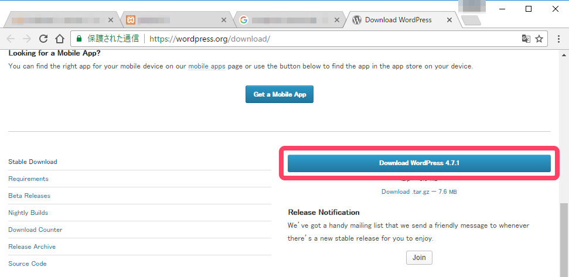This screenshot has height=277, width=569.
Task: Download the .tar.gz 7.6 MB archive
Action: [x=419, y=191]
